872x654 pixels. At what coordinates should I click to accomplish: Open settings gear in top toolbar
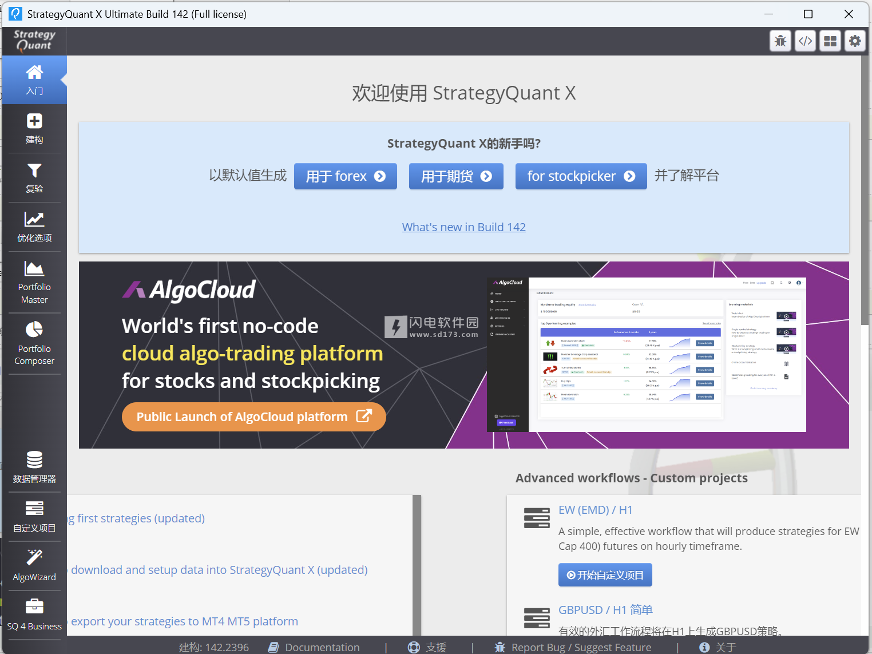click(x=855, y=41)
